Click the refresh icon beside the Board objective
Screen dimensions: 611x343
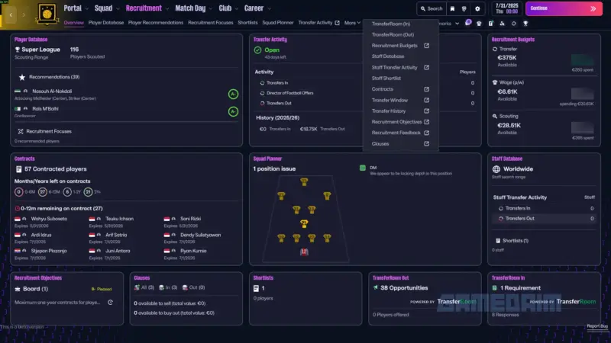(x=110, y=303)
